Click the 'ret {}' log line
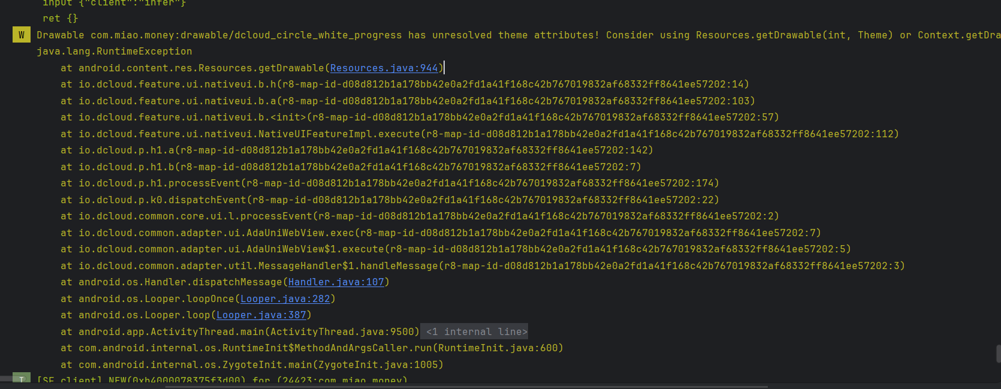 coord(60,19)
